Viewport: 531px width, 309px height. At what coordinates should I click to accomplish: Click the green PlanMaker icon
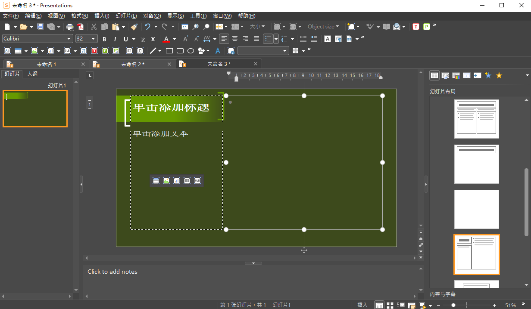(426, 27)
